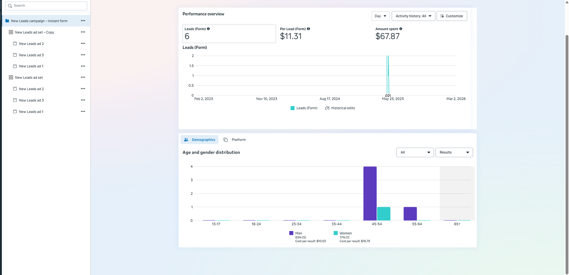Image resolution: width=569 pixels, height=275 pixels.
Task: Open options menu for New Leads ad set – Copy
Action: pyautogui.click(x=83, y=32)
